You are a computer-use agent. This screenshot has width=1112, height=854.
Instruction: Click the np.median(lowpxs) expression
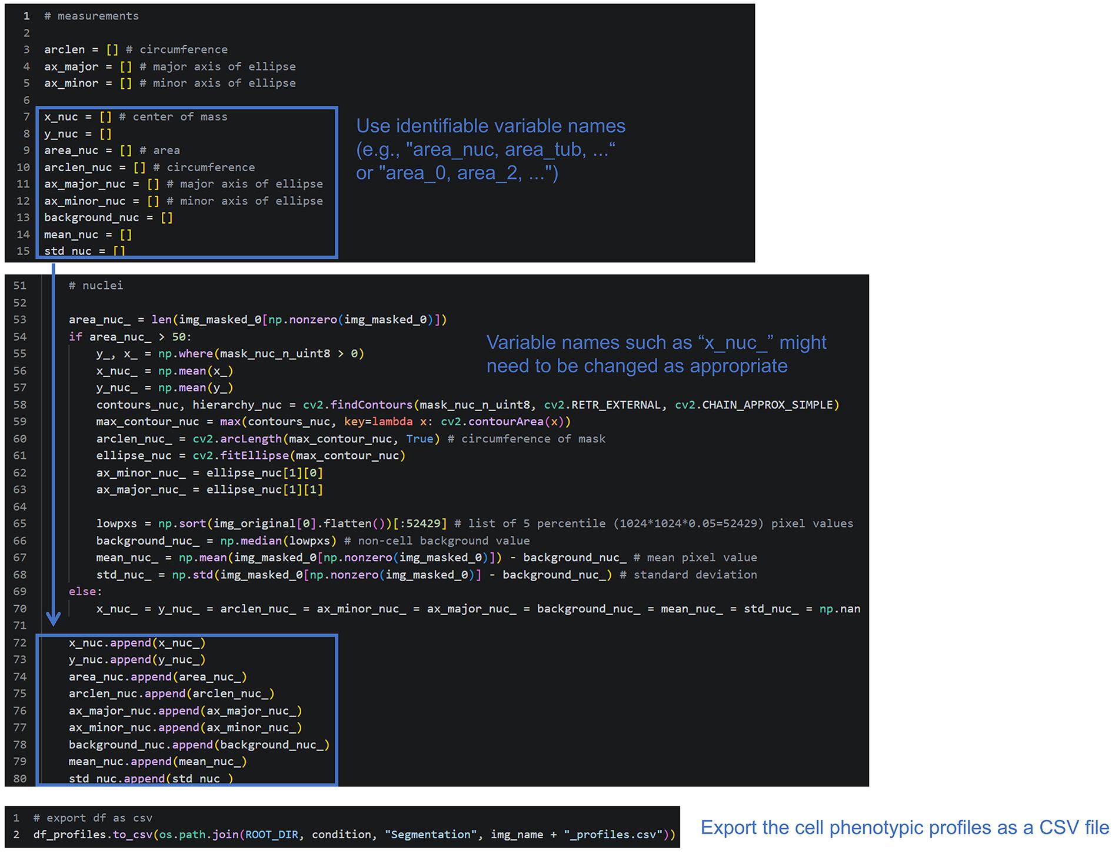[x=278, y=541]
